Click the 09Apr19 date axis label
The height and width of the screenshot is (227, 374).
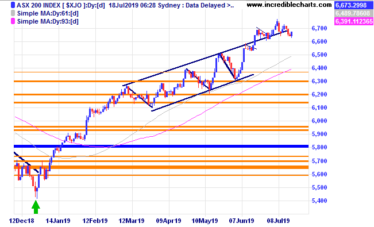169,221
